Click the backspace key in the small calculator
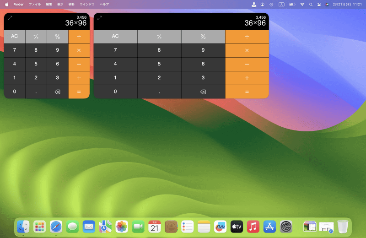Image resolution: width=366 pixels, height=238 pixels. coord(58,92)
